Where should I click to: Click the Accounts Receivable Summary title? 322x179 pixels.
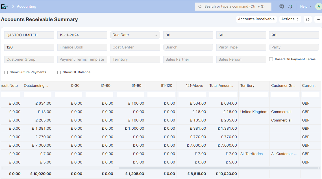[x=40, y=19]
